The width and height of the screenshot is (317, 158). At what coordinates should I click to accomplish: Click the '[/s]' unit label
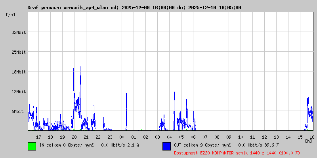pos(11,15)
